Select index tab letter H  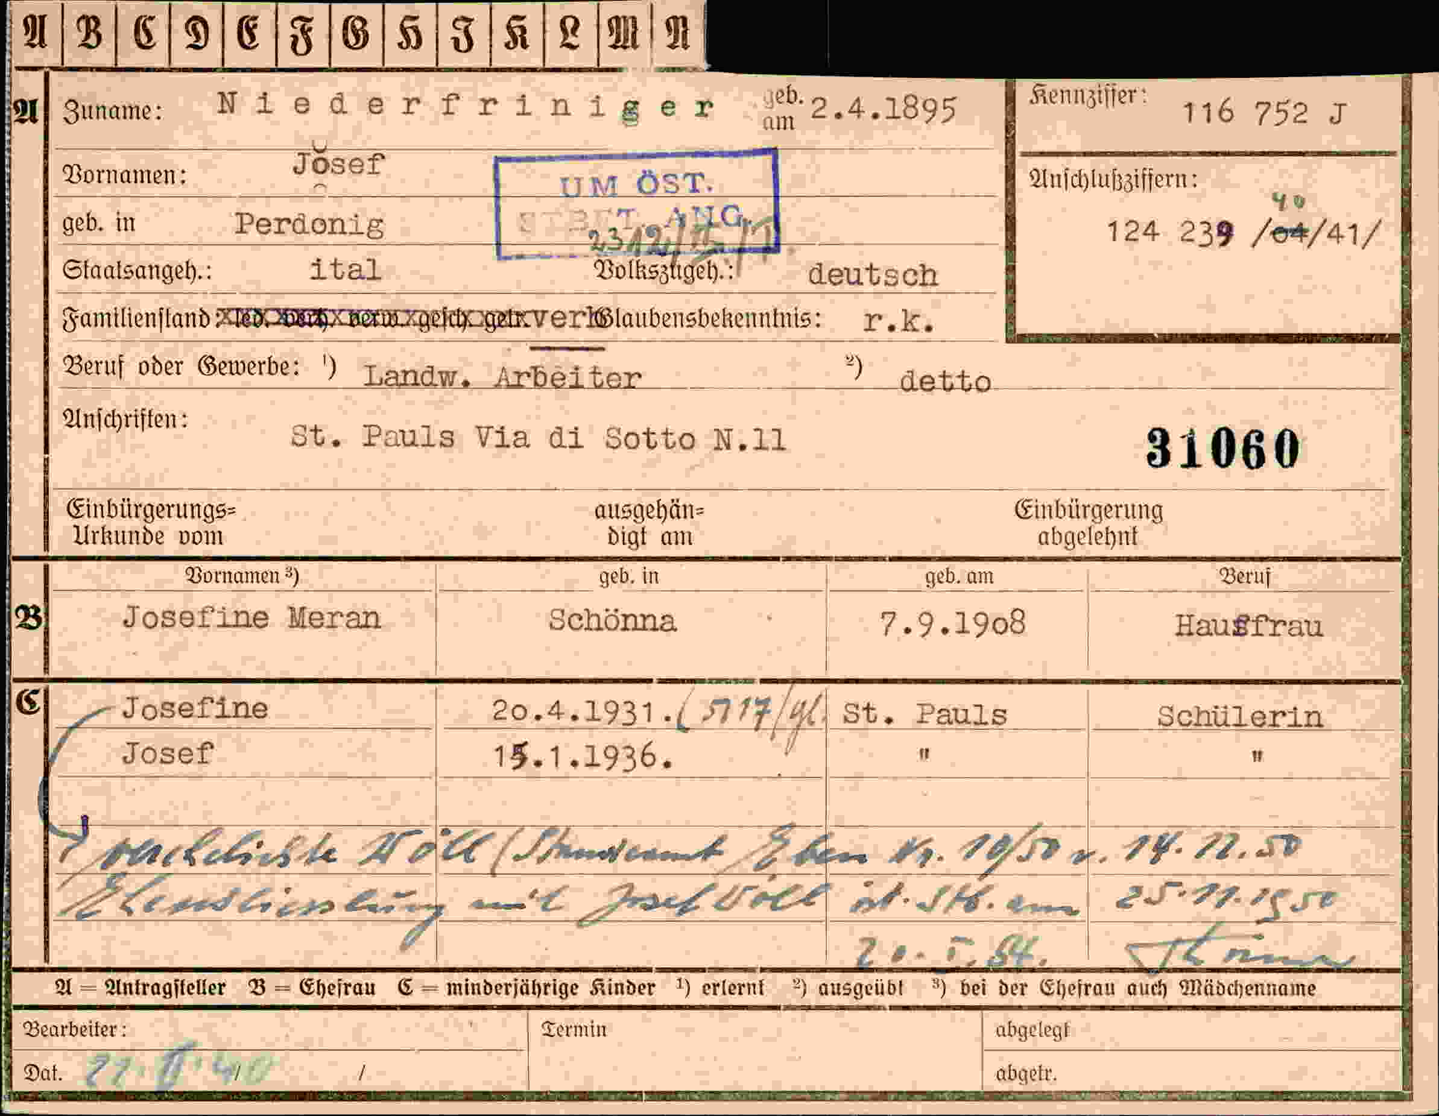[410, 33]
